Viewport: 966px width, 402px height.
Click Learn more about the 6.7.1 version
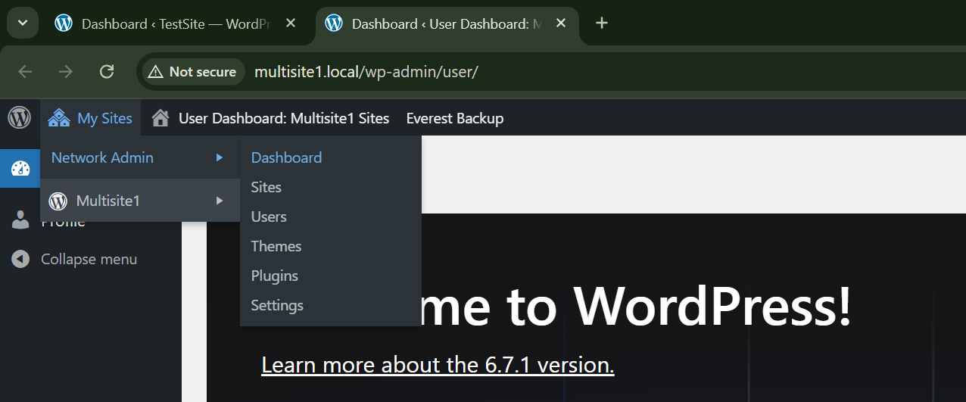(438, 365)
